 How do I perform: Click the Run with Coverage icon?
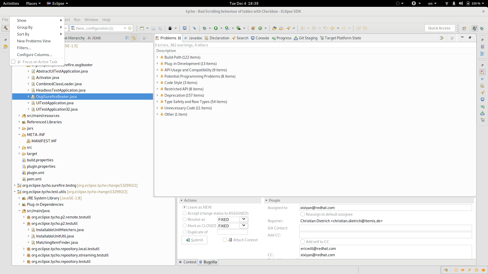(x=227, y=28)
